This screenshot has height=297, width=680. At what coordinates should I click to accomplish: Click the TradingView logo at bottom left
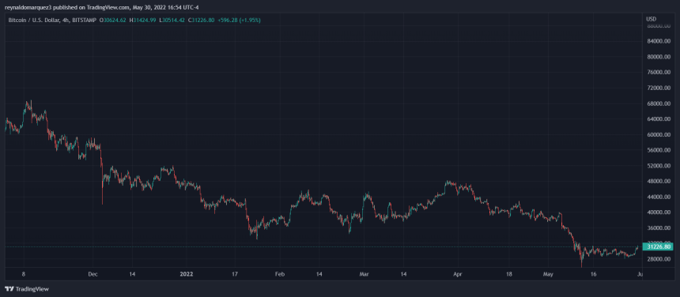[27, 289]
